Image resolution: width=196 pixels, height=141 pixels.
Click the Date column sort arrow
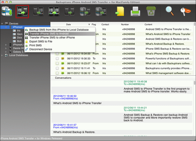89,24
